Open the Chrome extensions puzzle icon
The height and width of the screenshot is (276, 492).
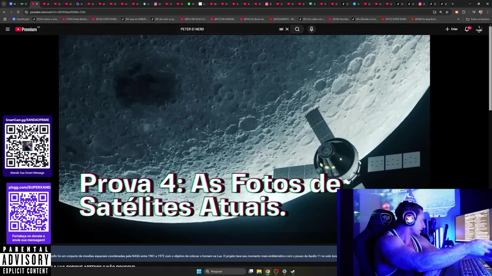click(464, 12)
